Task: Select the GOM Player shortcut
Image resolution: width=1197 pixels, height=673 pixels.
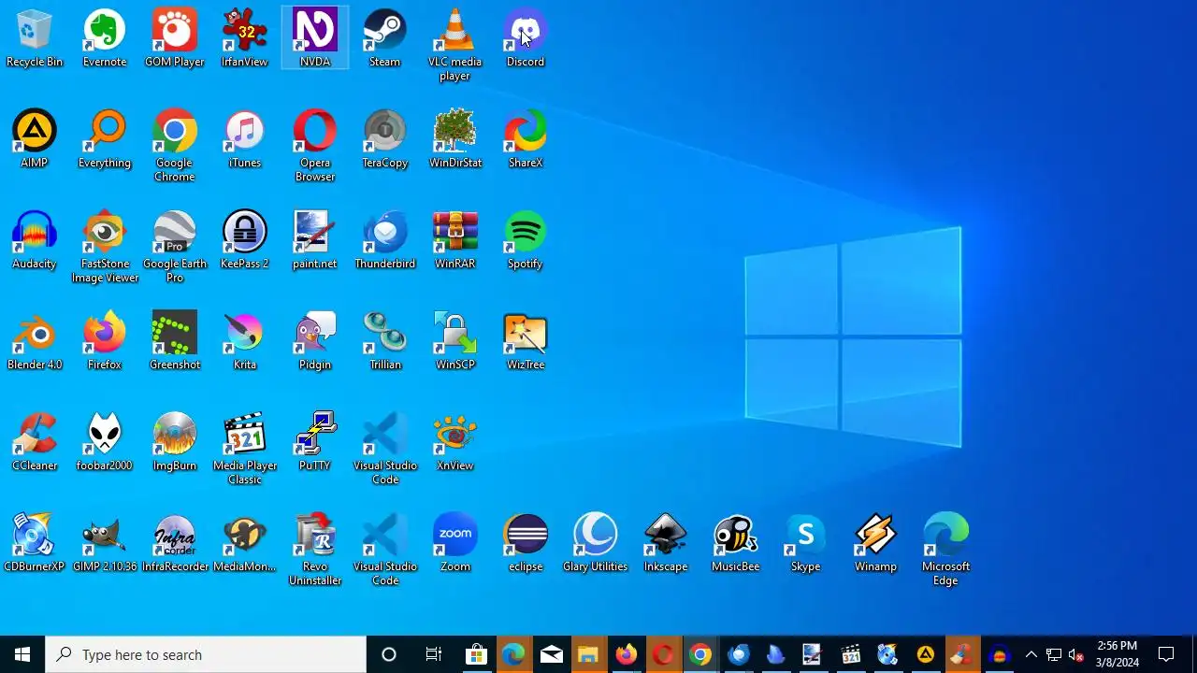Action: (x=175, y=38)
